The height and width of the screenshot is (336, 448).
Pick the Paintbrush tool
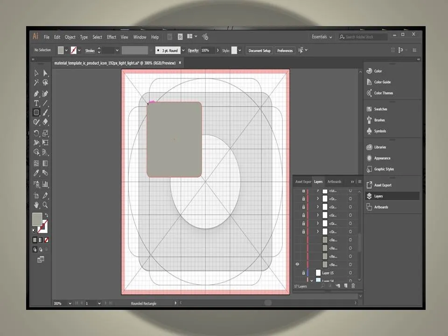click(45, 112)
